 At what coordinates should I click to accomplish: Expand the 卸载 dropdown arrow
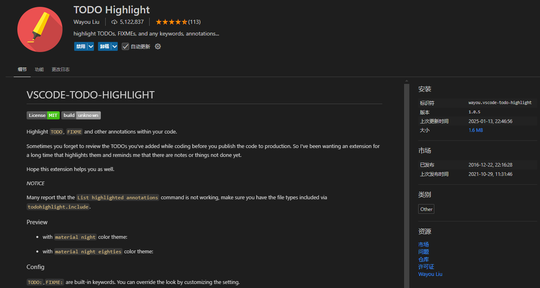[x=115, y=46]
